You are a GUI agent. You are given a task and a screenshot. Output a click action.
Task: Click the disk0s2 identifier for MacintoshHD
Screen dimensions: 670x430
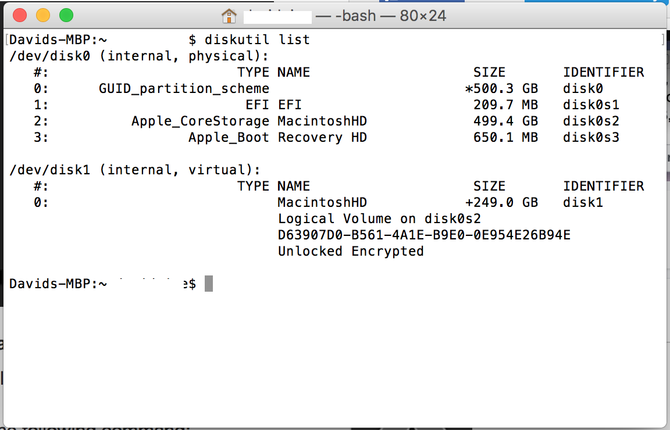(590, 121)
